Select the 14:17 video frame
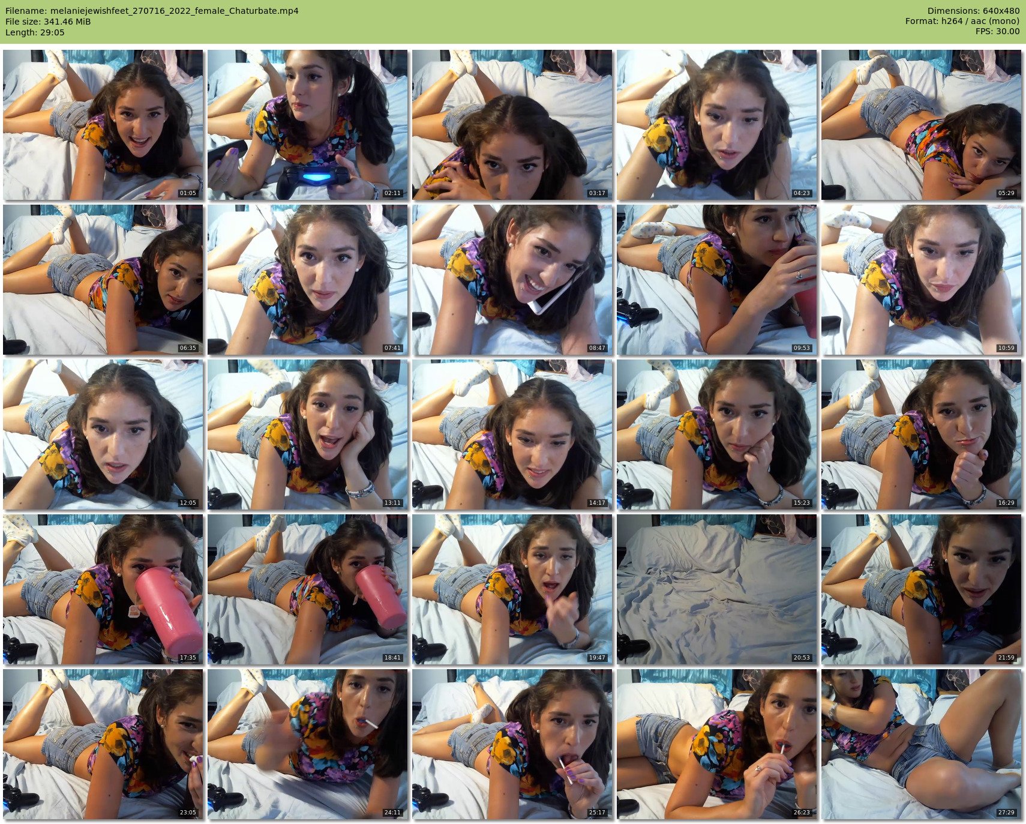 512,435
